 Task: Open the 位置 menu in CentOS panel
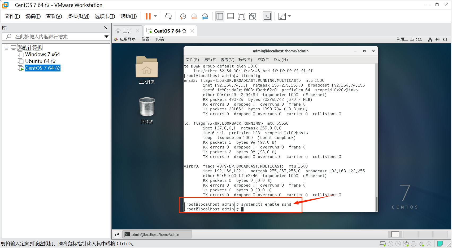click(145, 39)
